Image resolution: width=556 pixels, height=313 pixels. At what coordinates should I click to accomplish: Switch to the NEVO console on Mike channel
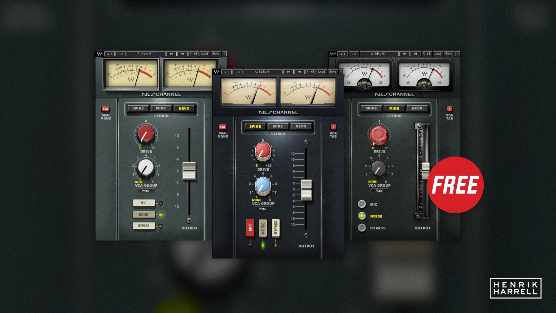[417, 108]
